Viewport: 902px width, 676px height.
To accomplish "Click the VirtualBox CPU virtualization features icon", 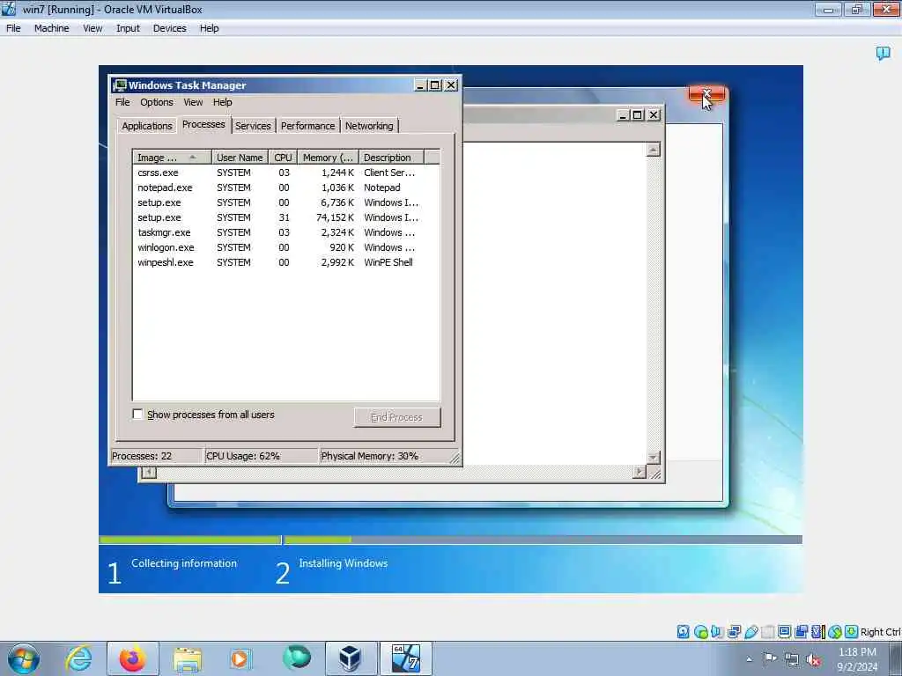I will pos(817,632).
